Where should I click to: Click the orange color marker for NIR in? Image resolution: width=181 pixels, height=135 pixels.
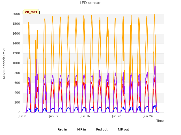tap(73, 130)
